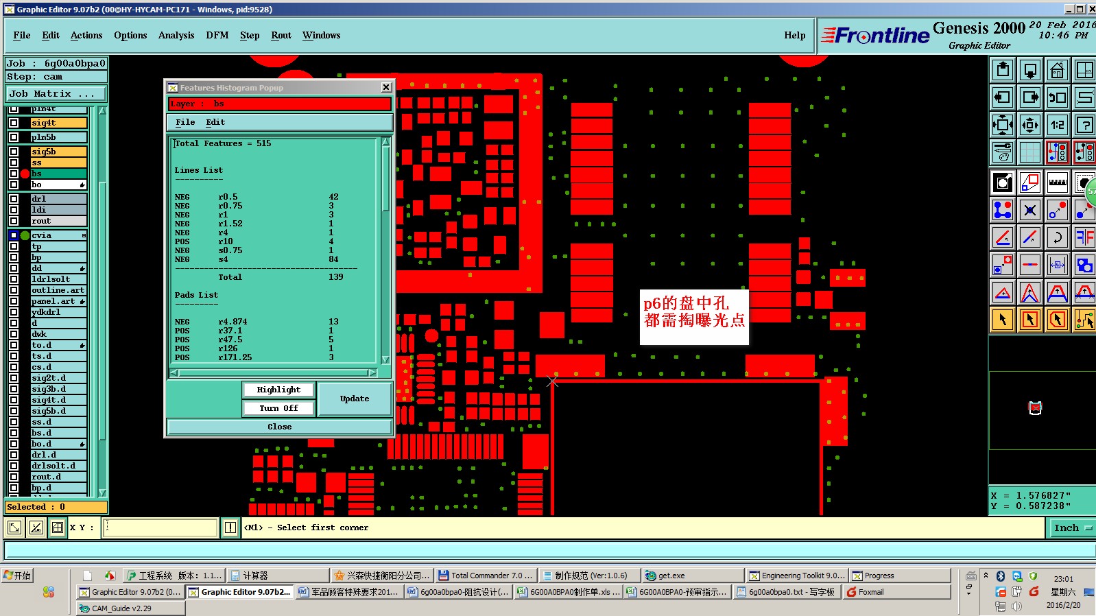This screenshot has width=1096, height=616.
Task: Click the rotate arc arrow icon
Action: coord(1057,237)
